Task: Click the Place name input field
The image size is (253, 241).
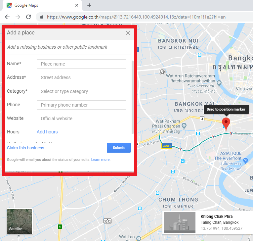Action: 81,64
